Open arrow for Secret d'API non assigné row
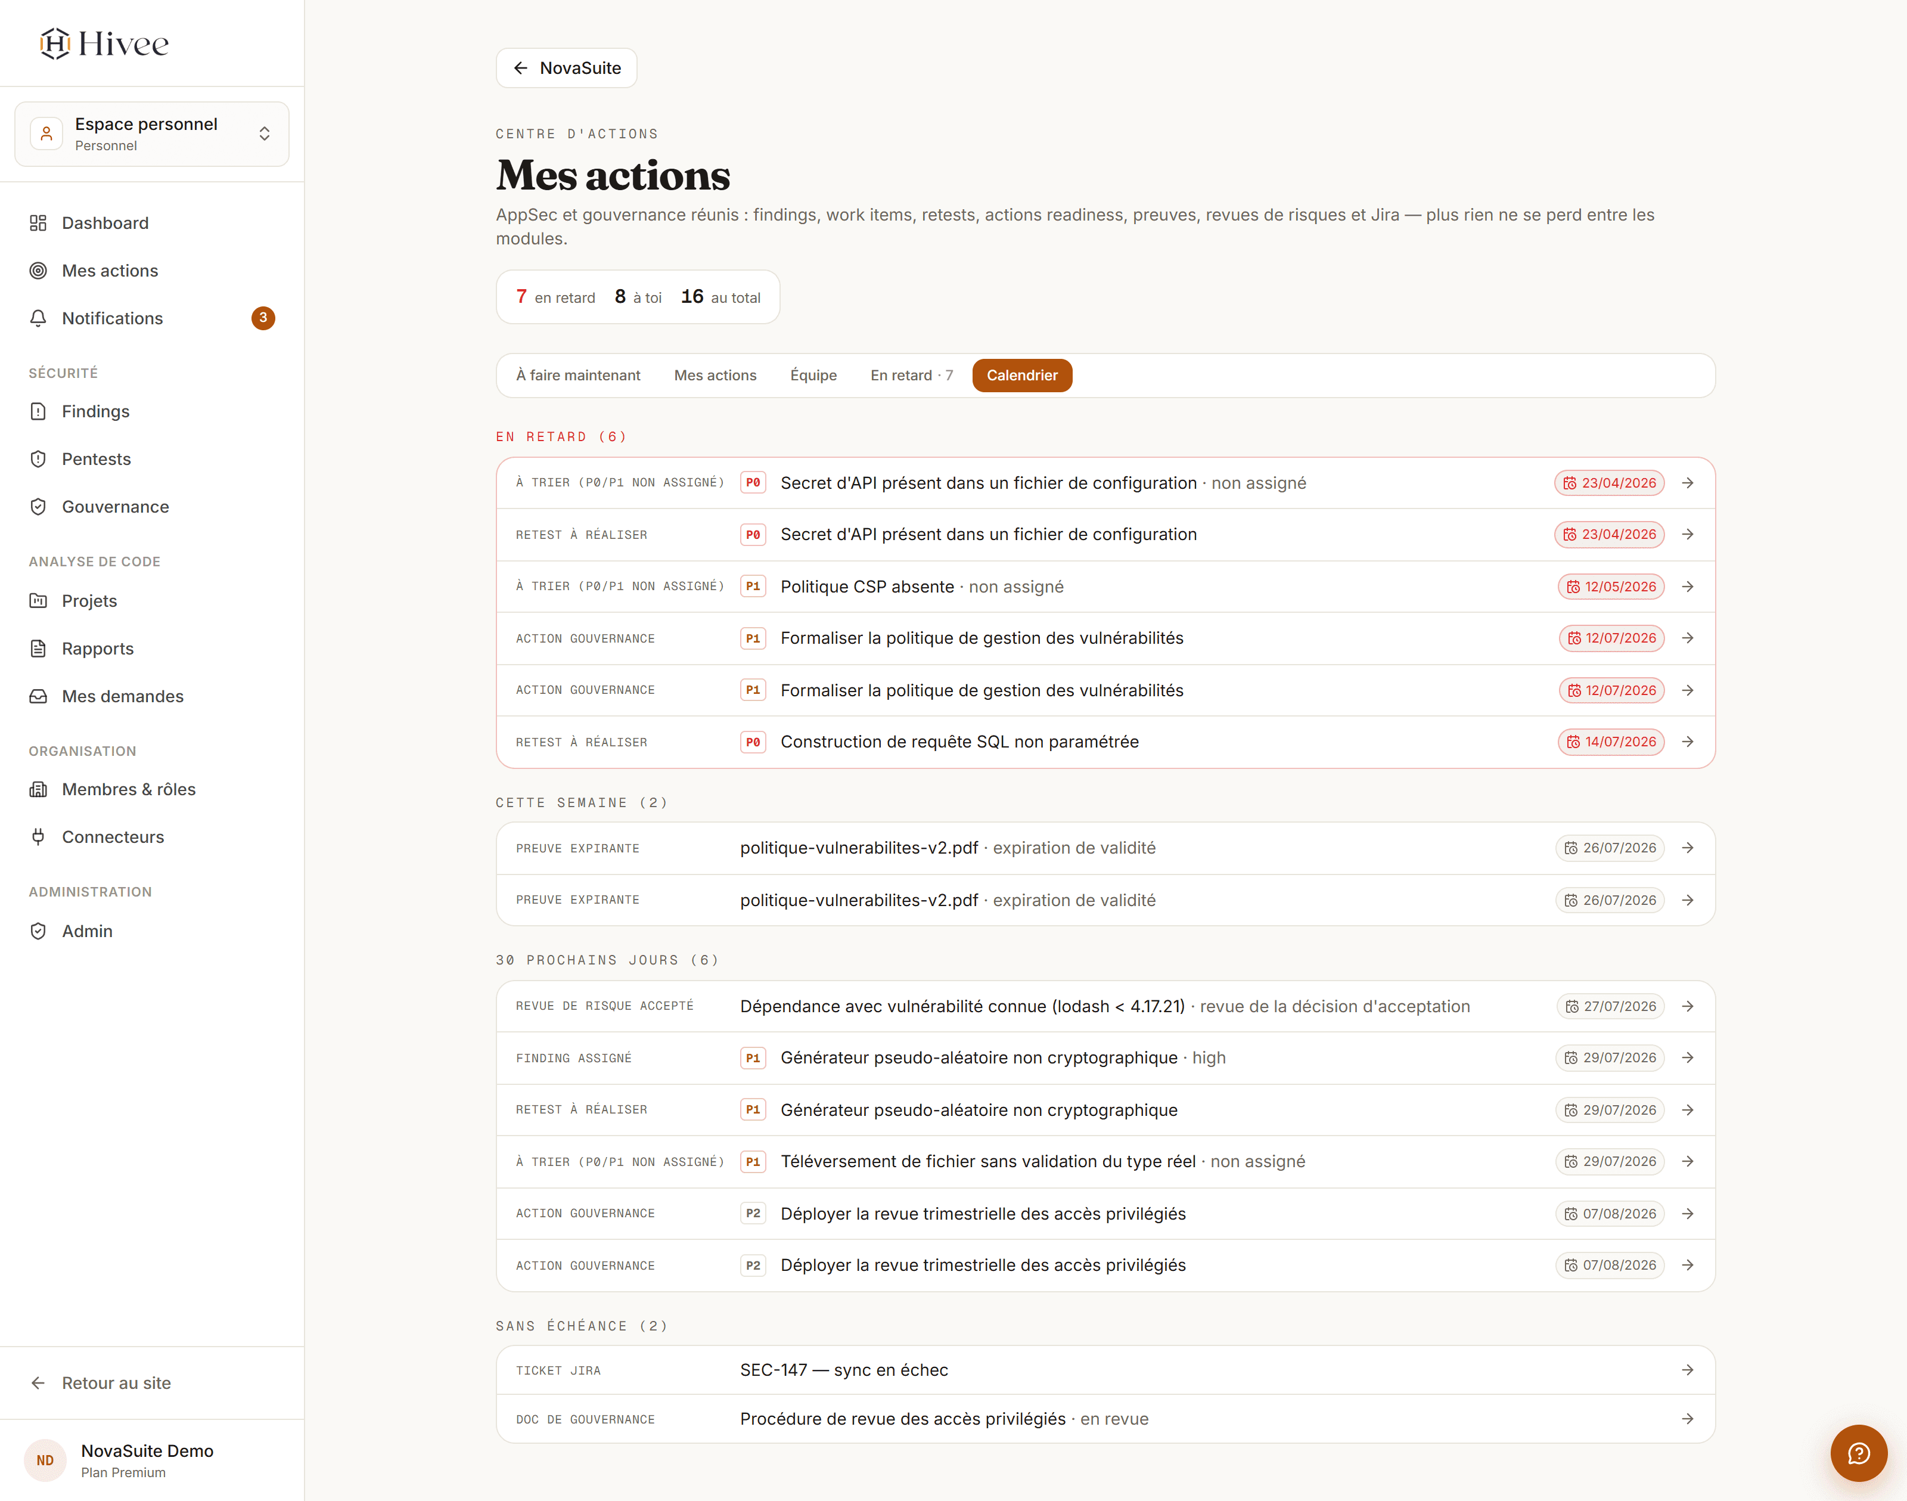1907x1501 pixels. pos(1688,482)
